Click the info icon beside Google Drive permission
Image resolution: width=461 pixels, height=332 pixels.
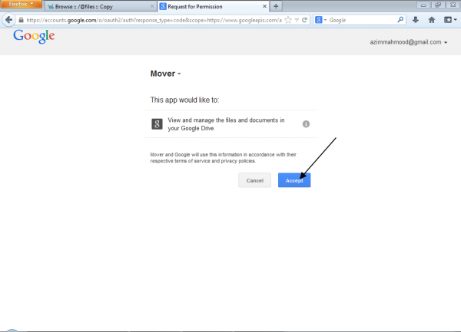(x=306, y=124)
